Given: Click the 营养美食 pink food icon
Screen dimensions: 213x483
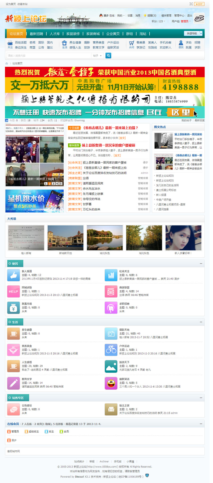Looking at the screenshot, I should click(x=14, y=350).
